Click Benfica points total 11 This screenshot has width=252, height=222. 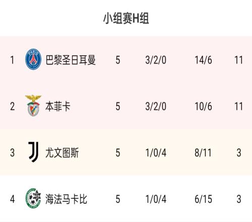coord(238,106)
